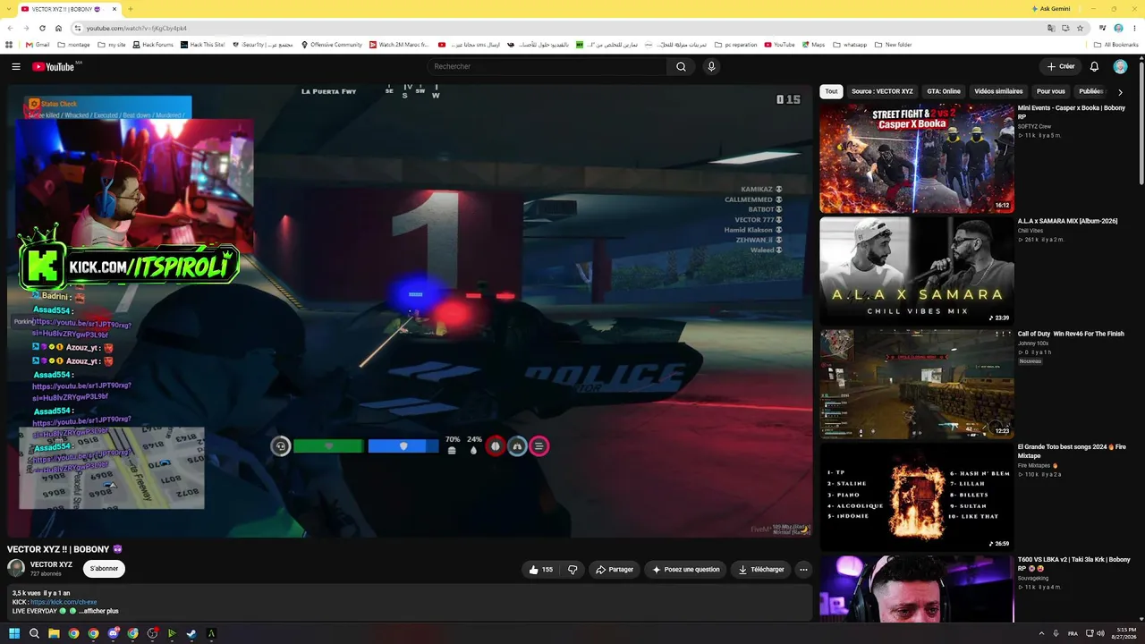Select the Source : VECTOR XYZ chip

882,91
